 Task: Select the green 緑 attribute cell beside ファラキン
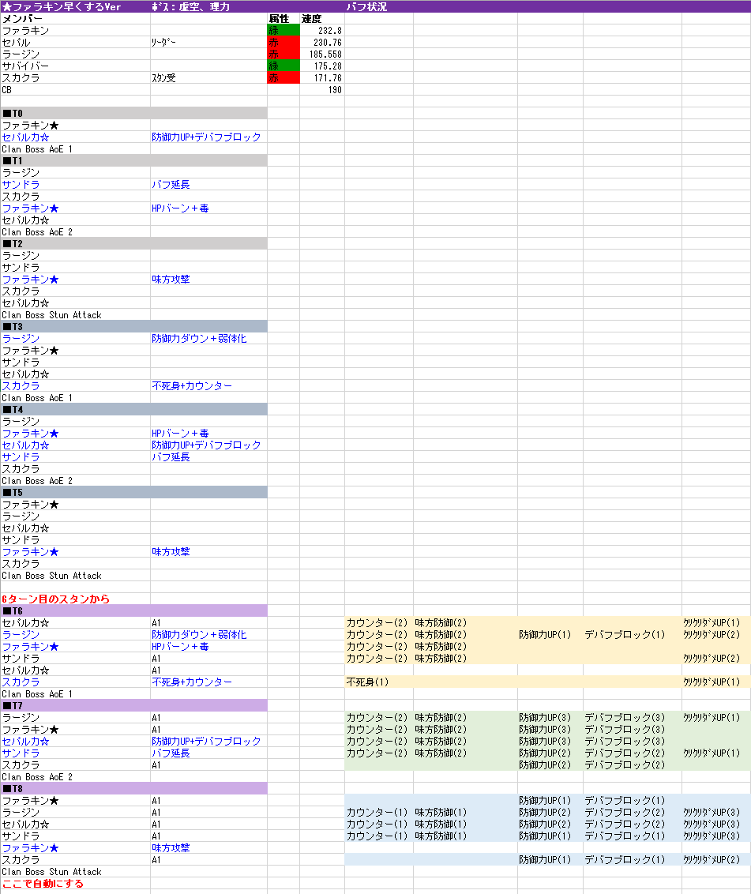pos(281,30)
